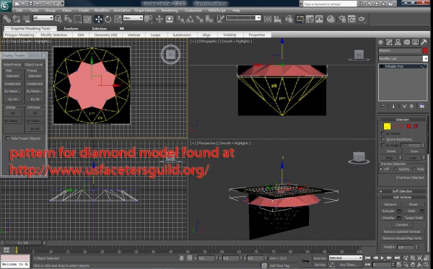Open the Render Setup teapot icon
This screenshot has width=433, height=269.
[x=342, y=19]
